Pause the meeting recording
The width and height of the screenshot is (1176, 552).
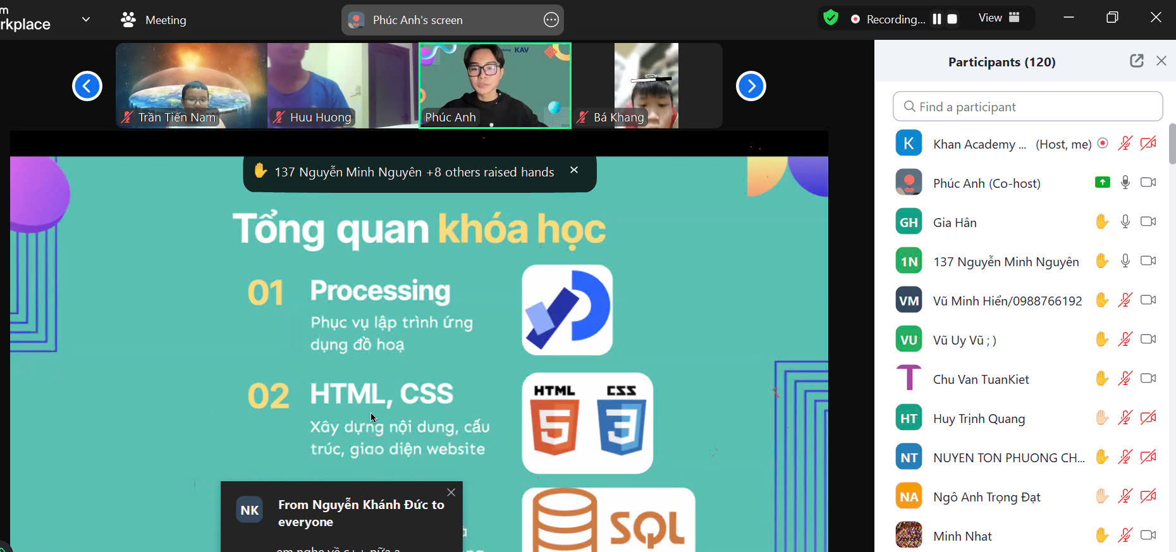pos(936,19)
